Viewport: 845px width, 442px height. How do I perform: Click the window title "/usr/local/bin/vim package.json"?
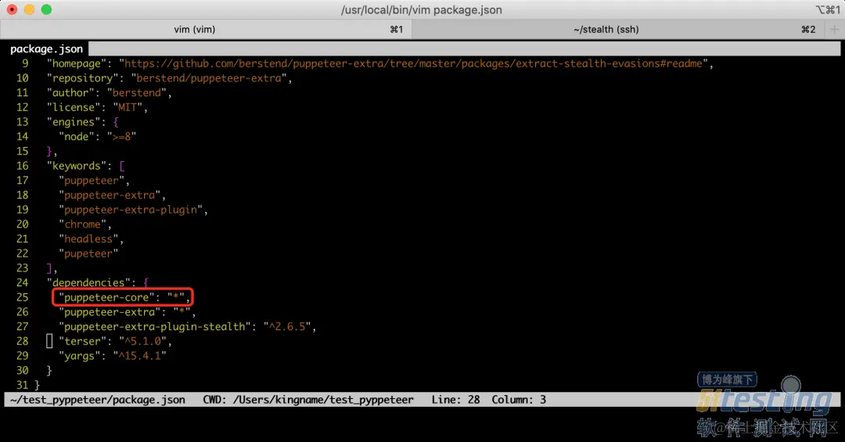click(422, 9)
